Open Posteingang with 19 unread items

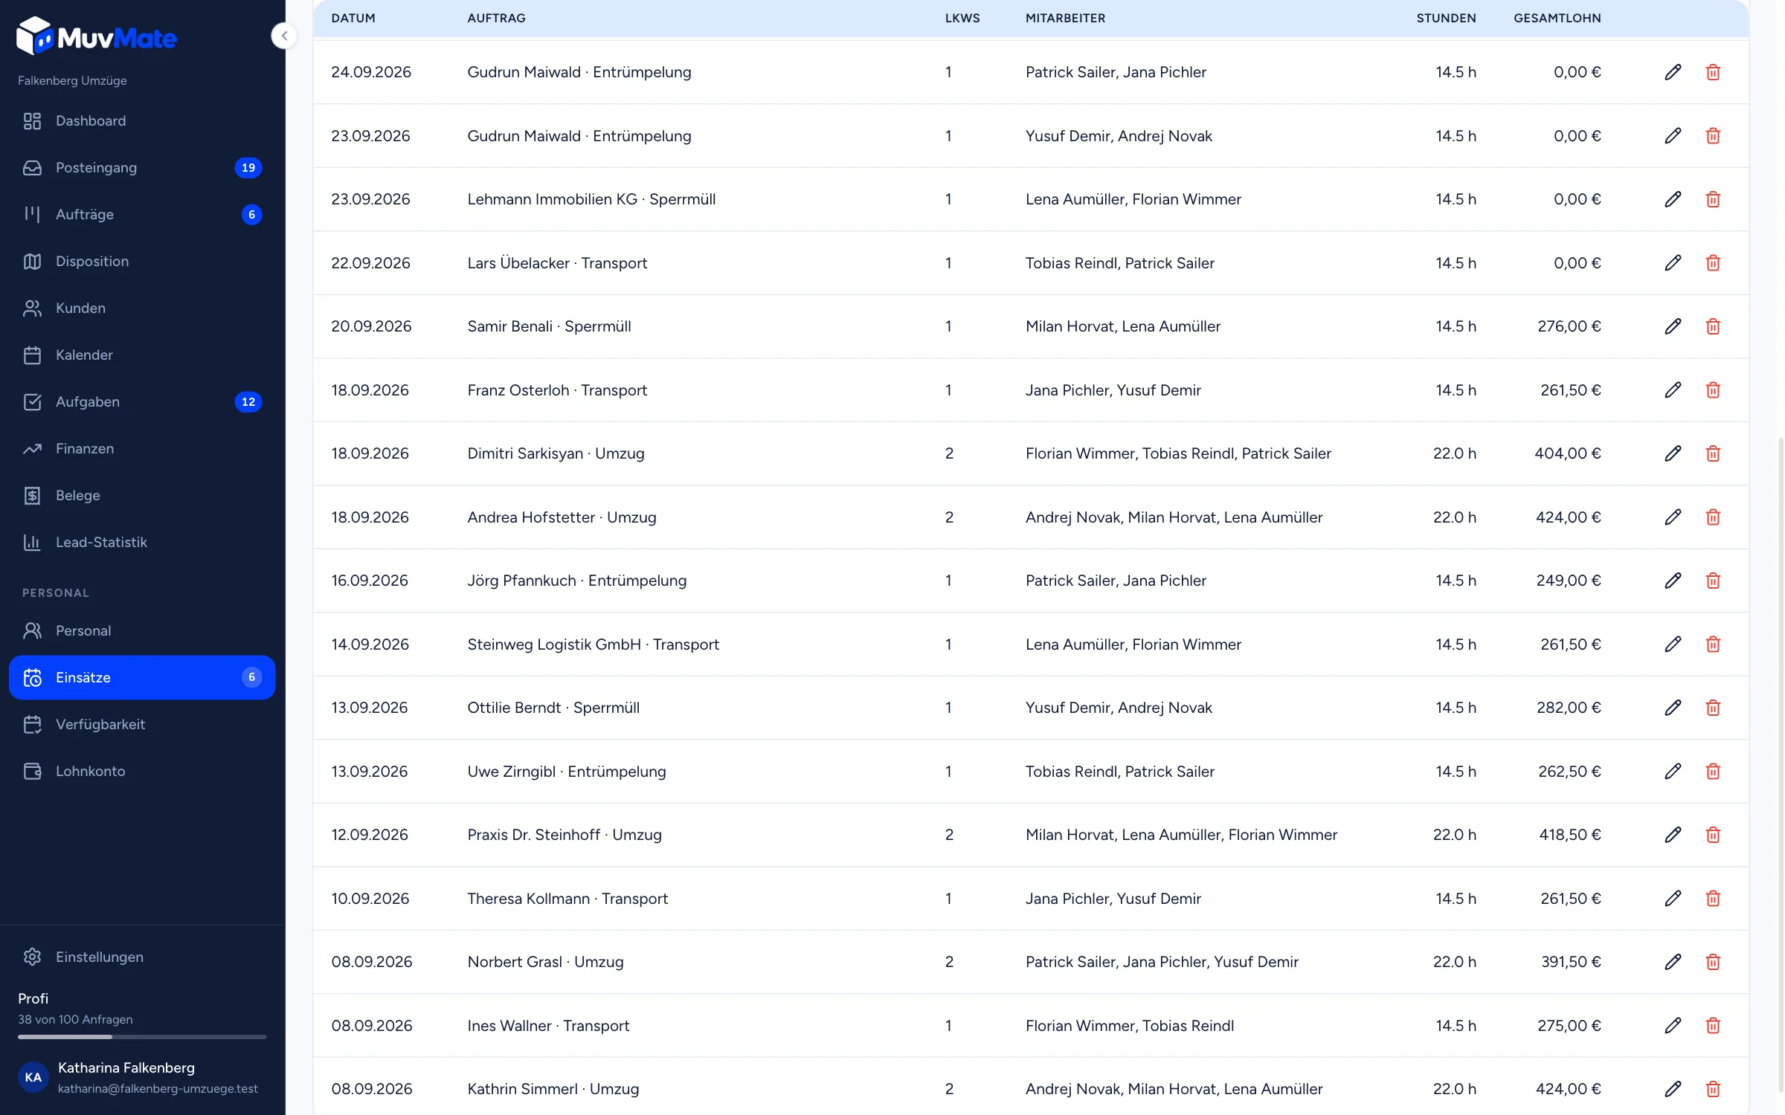point(142,167)
